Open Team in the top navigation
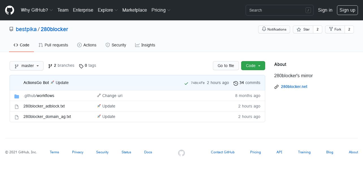This screenshot has width=363, height=170. [x=63, y=10]
